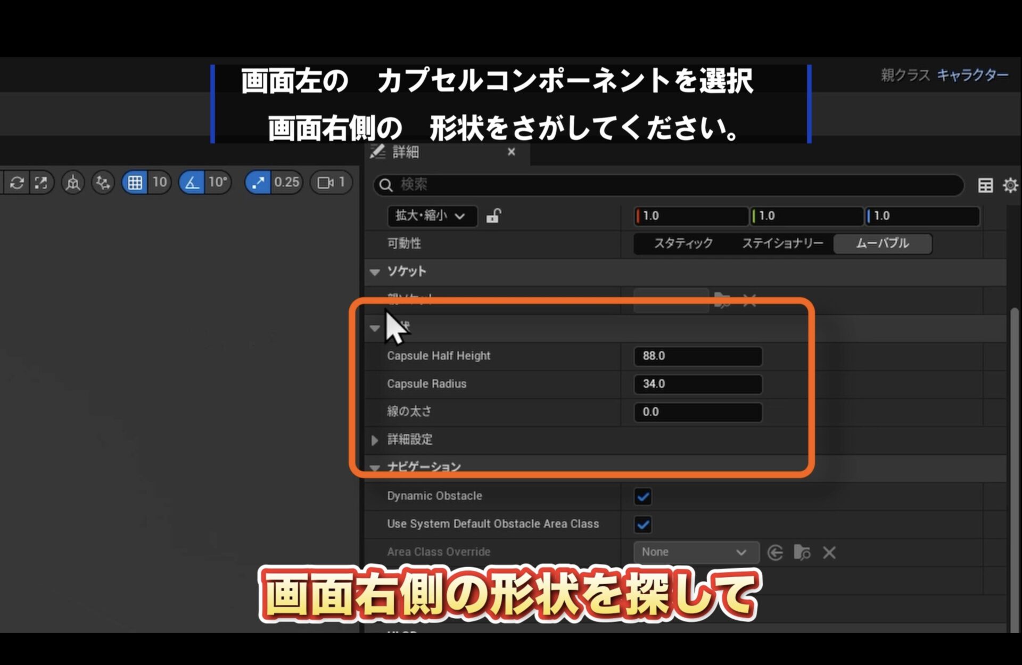Open the property matrix table icon

click(985, 185)
